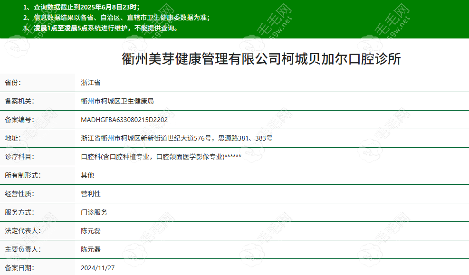The height and width of the screenshot is (275, 469).
Task: Click the 营利性 value
Action: click(x=91, y=194)
